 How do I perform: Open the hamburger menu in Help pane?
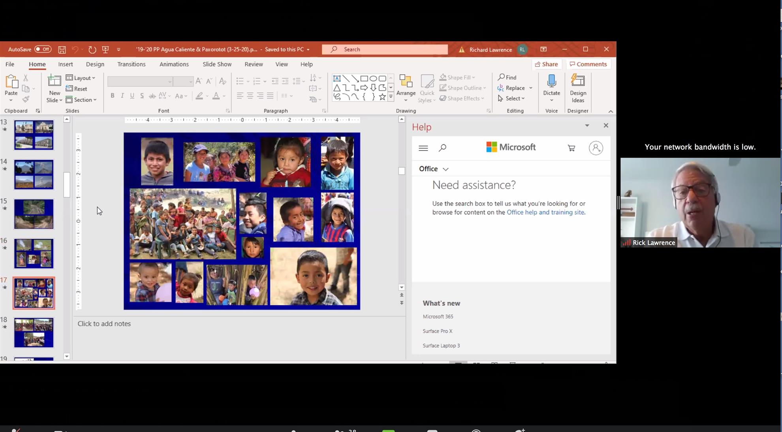pos(423,148)
